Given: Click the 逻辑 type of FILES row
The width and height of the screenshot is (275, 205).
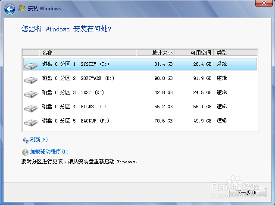Looking at the screenshot, I should point(222,106).
